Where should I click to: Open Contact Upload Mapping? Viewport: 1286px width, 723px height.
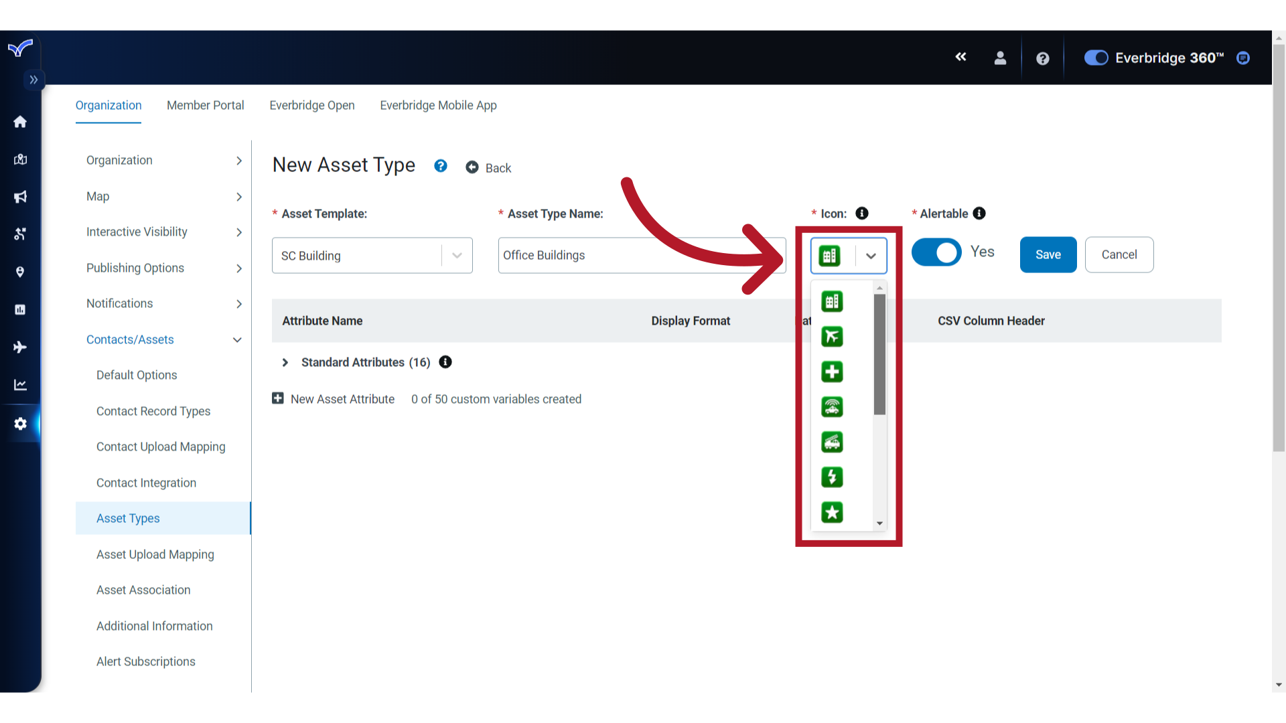[161, 447]
